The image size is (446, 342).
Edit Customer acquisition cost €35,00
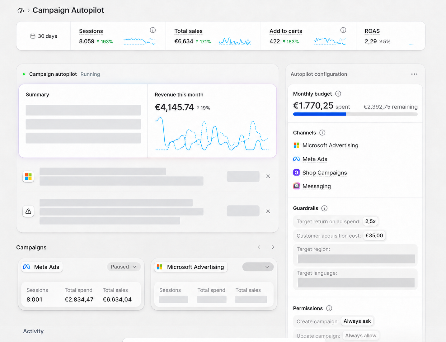tap(374, 236)
